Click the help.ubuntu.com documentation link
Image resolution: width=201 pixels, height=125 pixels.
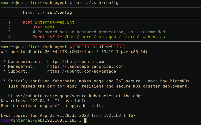point(75,61)
